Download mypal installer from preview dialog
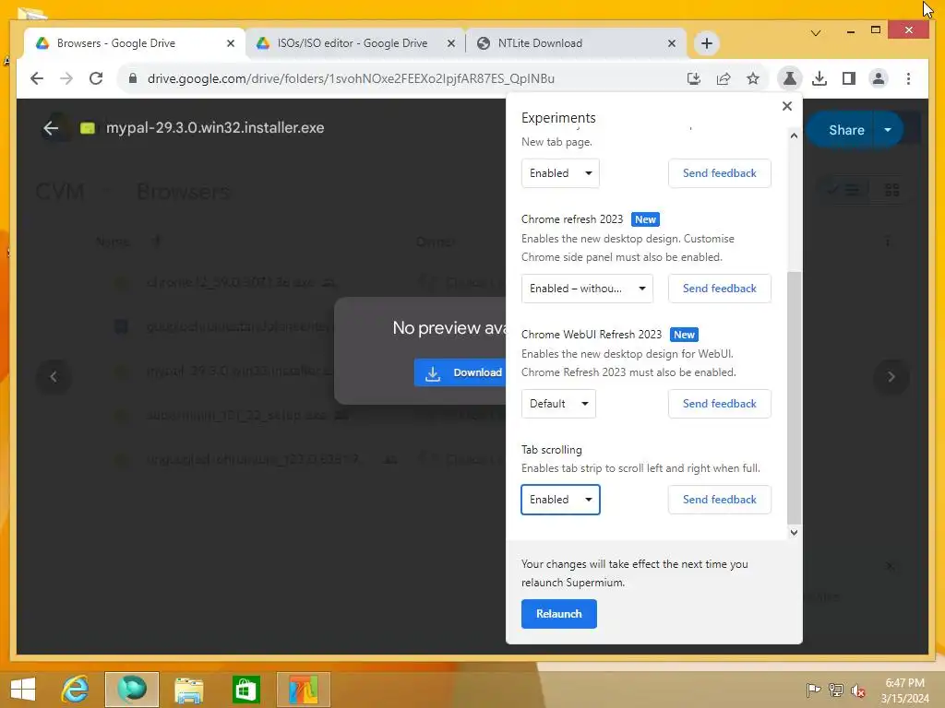Image resolution: width=945 pixels, height=708 pixels. point(461,372)
